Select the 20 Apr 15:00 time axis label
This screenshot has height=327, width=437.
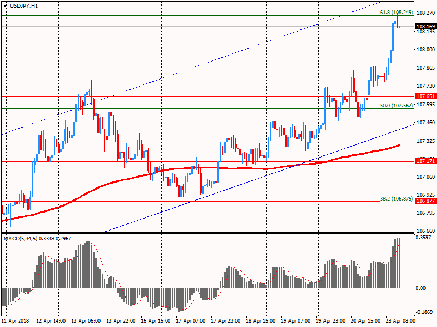click(x=365, y=320)
